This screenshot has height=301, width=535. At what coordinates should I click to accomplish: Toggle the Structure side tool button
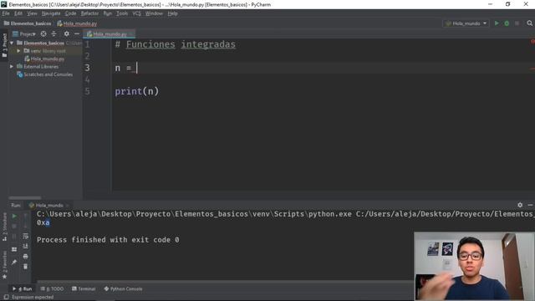click(x=4, y=227)
